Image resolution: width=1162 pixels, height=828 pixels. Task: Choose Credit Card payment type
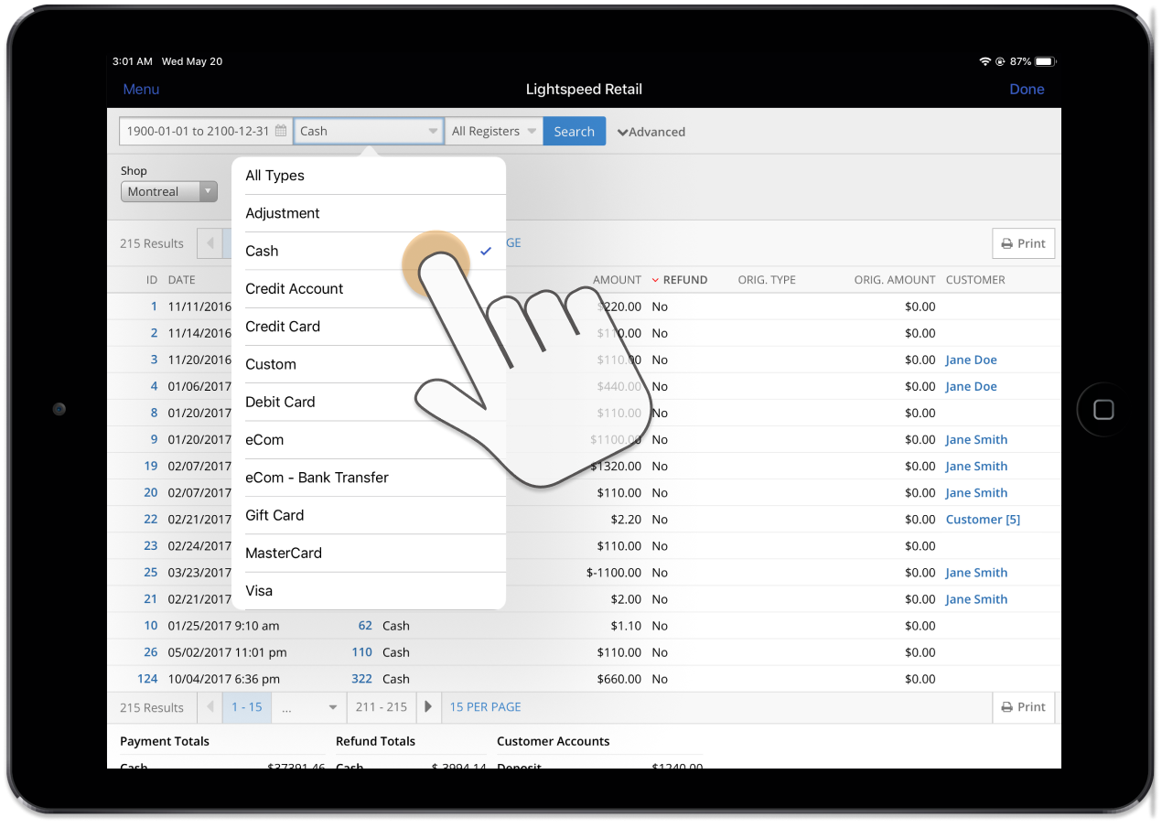[x=369, y=327]
